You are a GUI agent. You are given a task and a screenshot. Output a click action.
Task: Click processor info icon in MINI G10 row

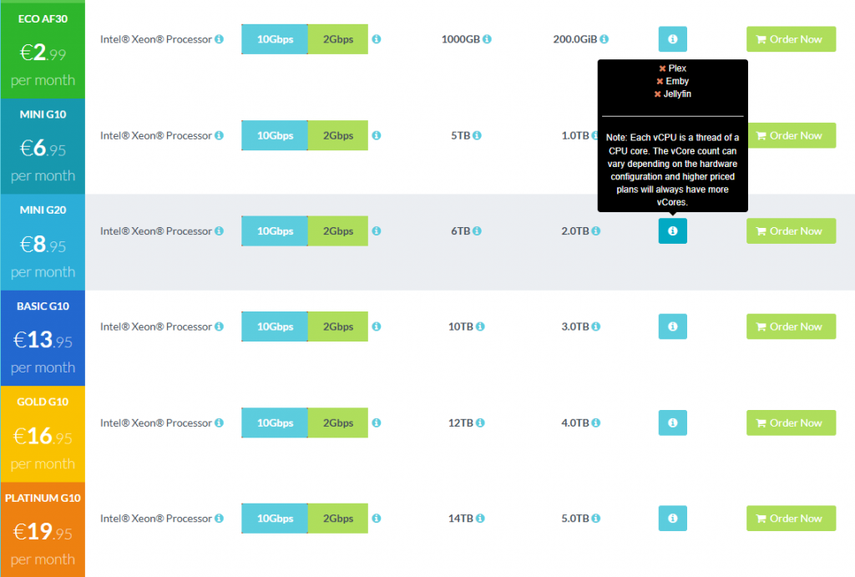(219, 135)
